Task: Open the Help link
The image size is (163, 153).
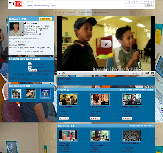Action: [146, 2]
